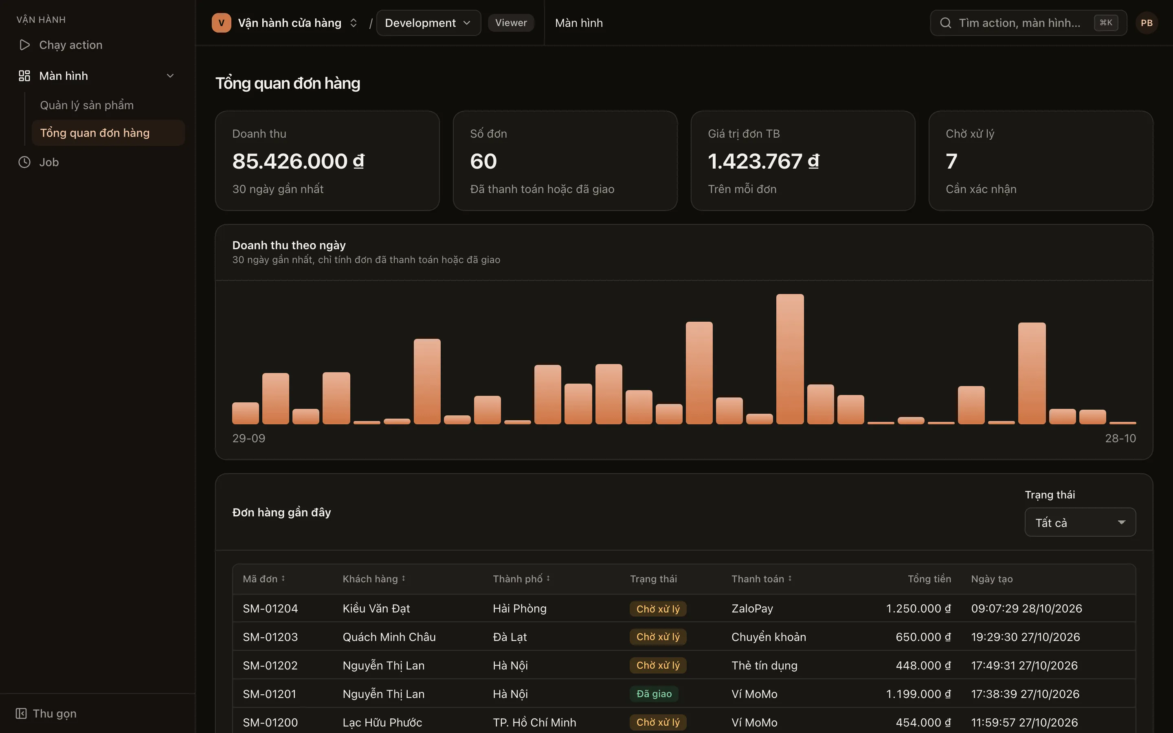This screenshot has width=1173, height=733.
Task: Click TP. Hồ Chí Minh city cell
Action: [534, 722]
